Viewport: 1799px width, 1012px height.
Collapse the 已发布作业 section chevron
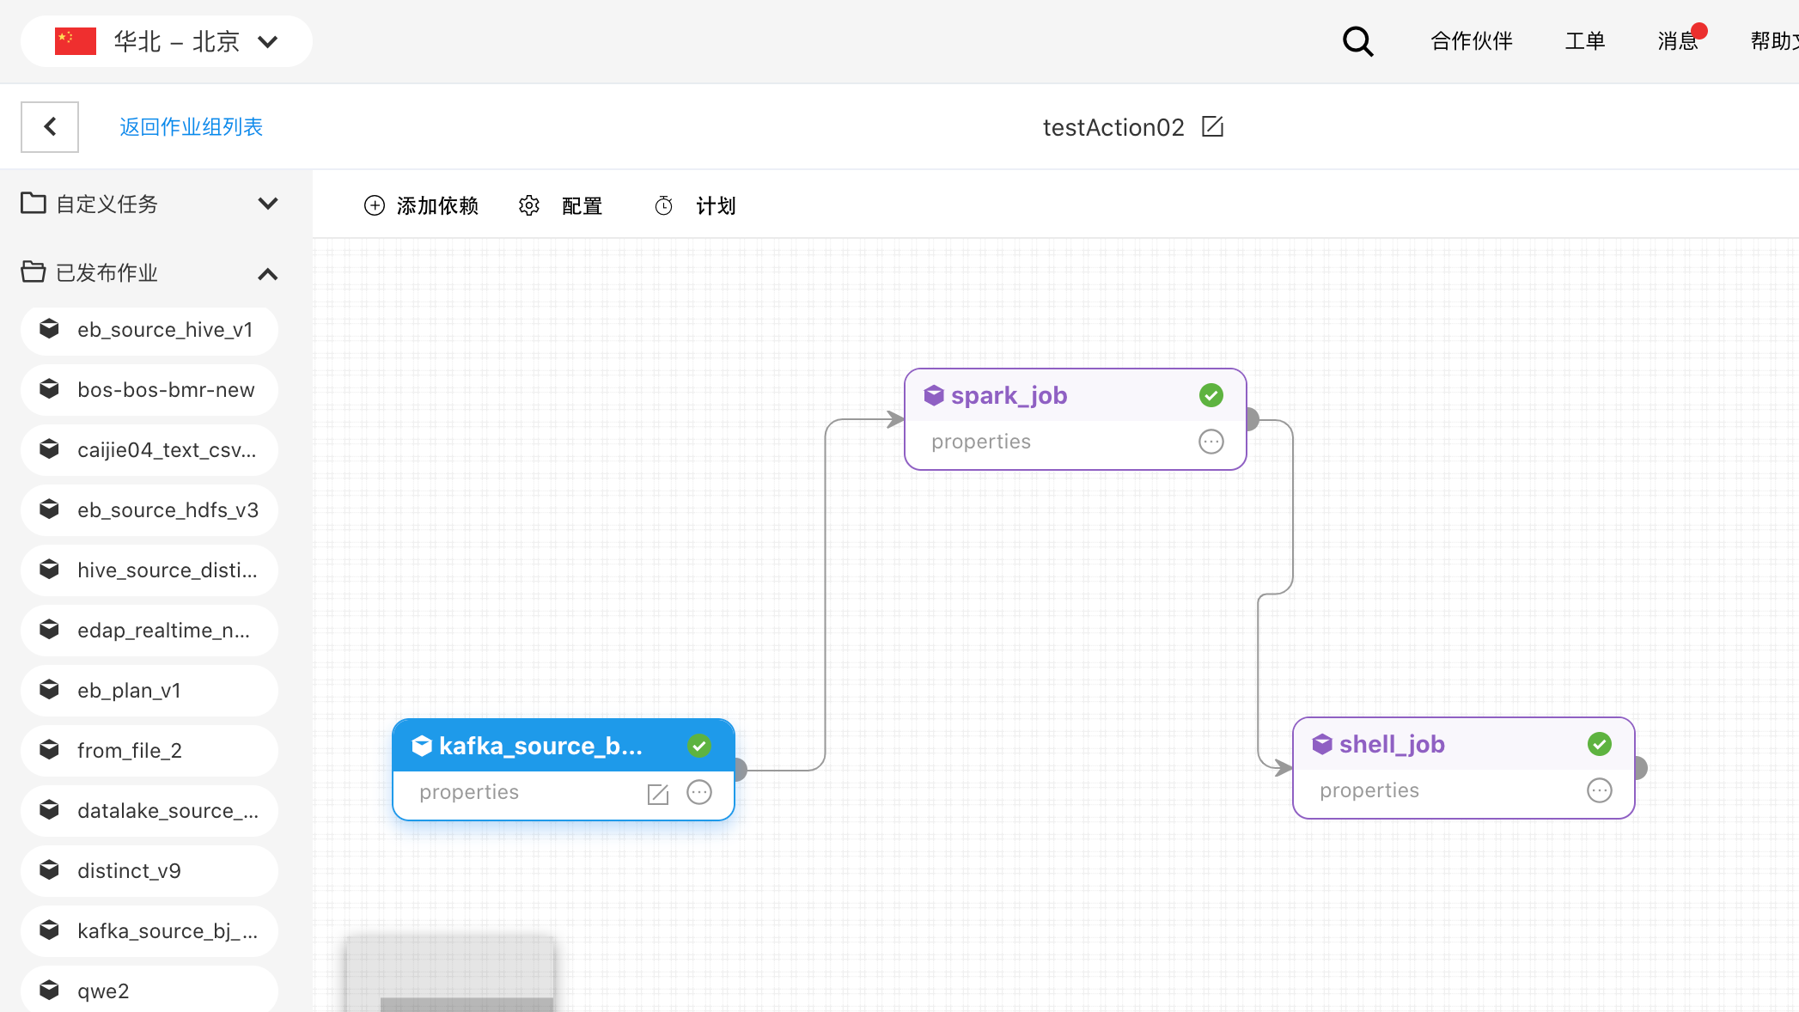click(268, 274)
